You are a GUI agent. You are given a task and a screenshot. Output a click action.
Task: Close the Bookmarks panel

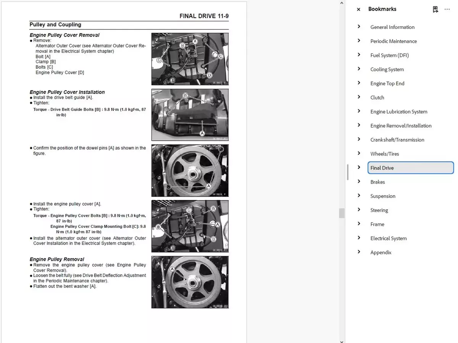pos(358,9)
